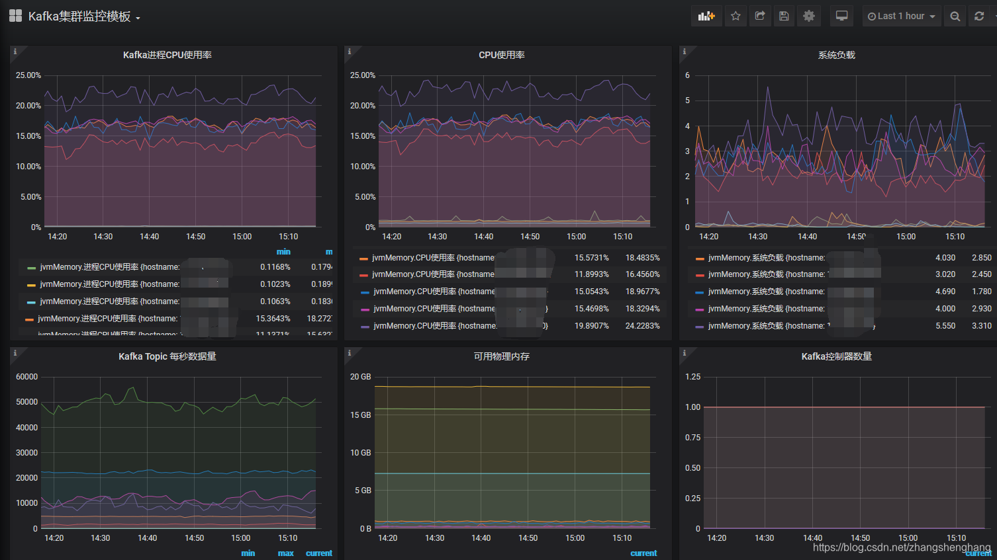This screenshot has width=997, height=560.
Task: Click magenta swatch in CPU使用率 legend
Action: [365, 309]
